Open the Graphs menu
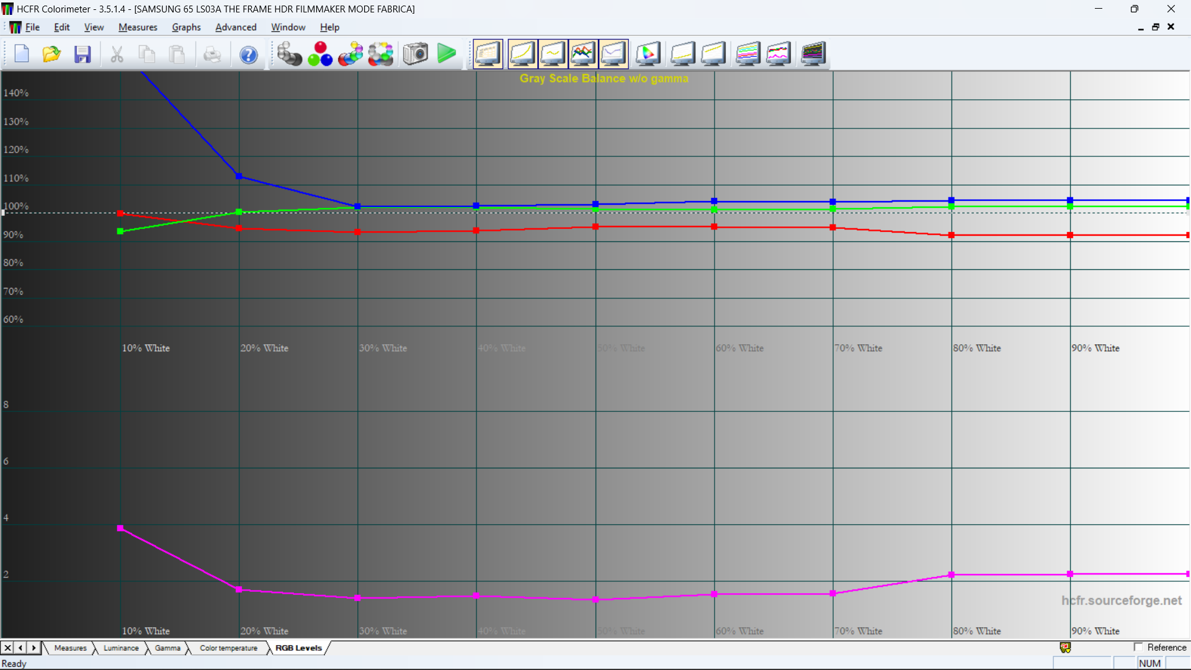Image resolution: width=1191 pixels, height=670 pixels. 186,27
